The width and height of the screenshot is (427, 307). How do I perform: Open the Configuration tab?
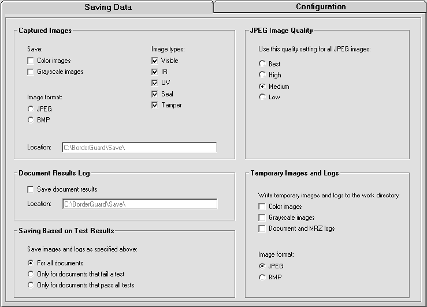coord(321,6)
